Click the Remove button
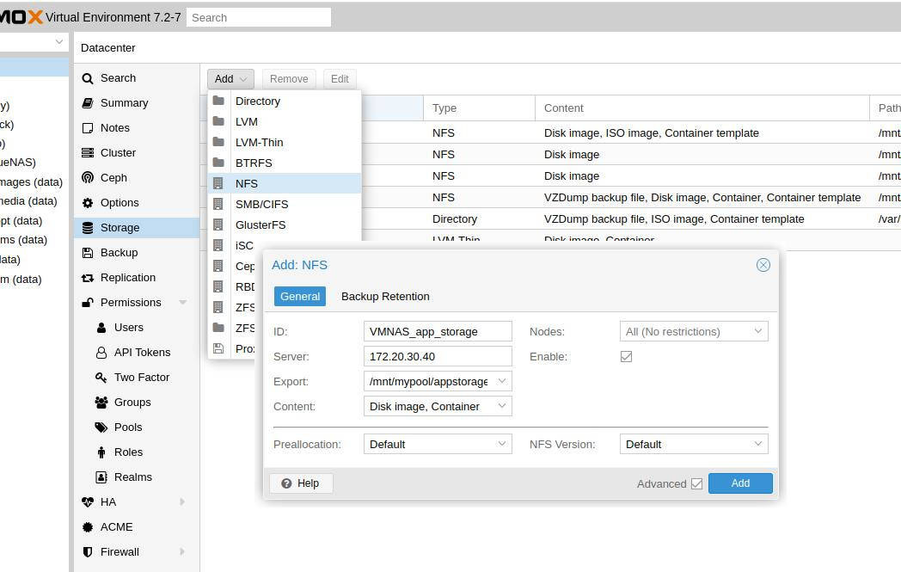 pos(289,78)
